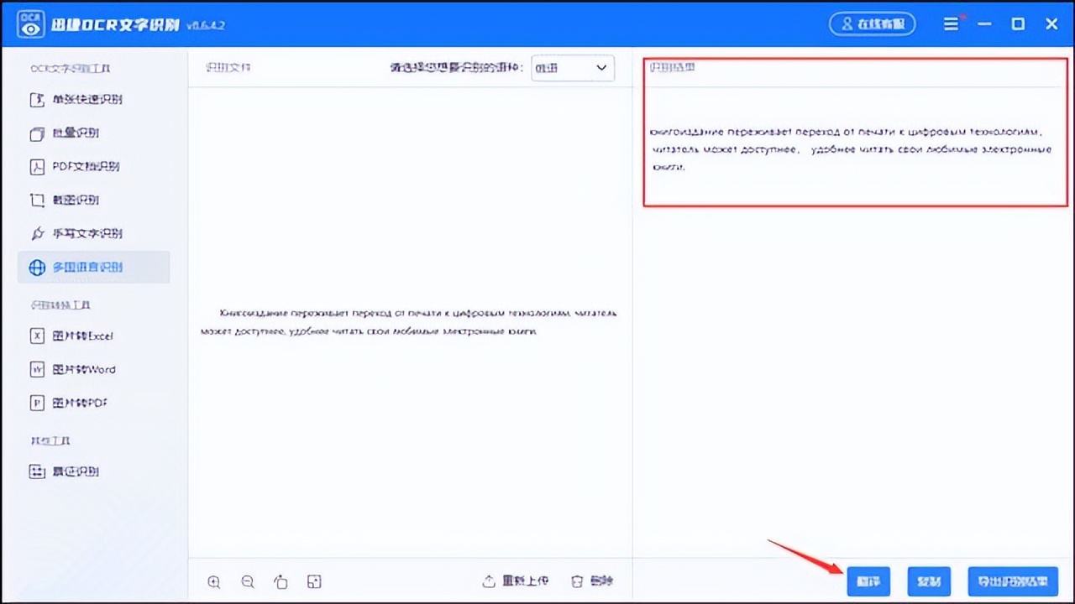Zoom out of the document preview
This screenshot has width=1075, height=604.
pos(247,581)
